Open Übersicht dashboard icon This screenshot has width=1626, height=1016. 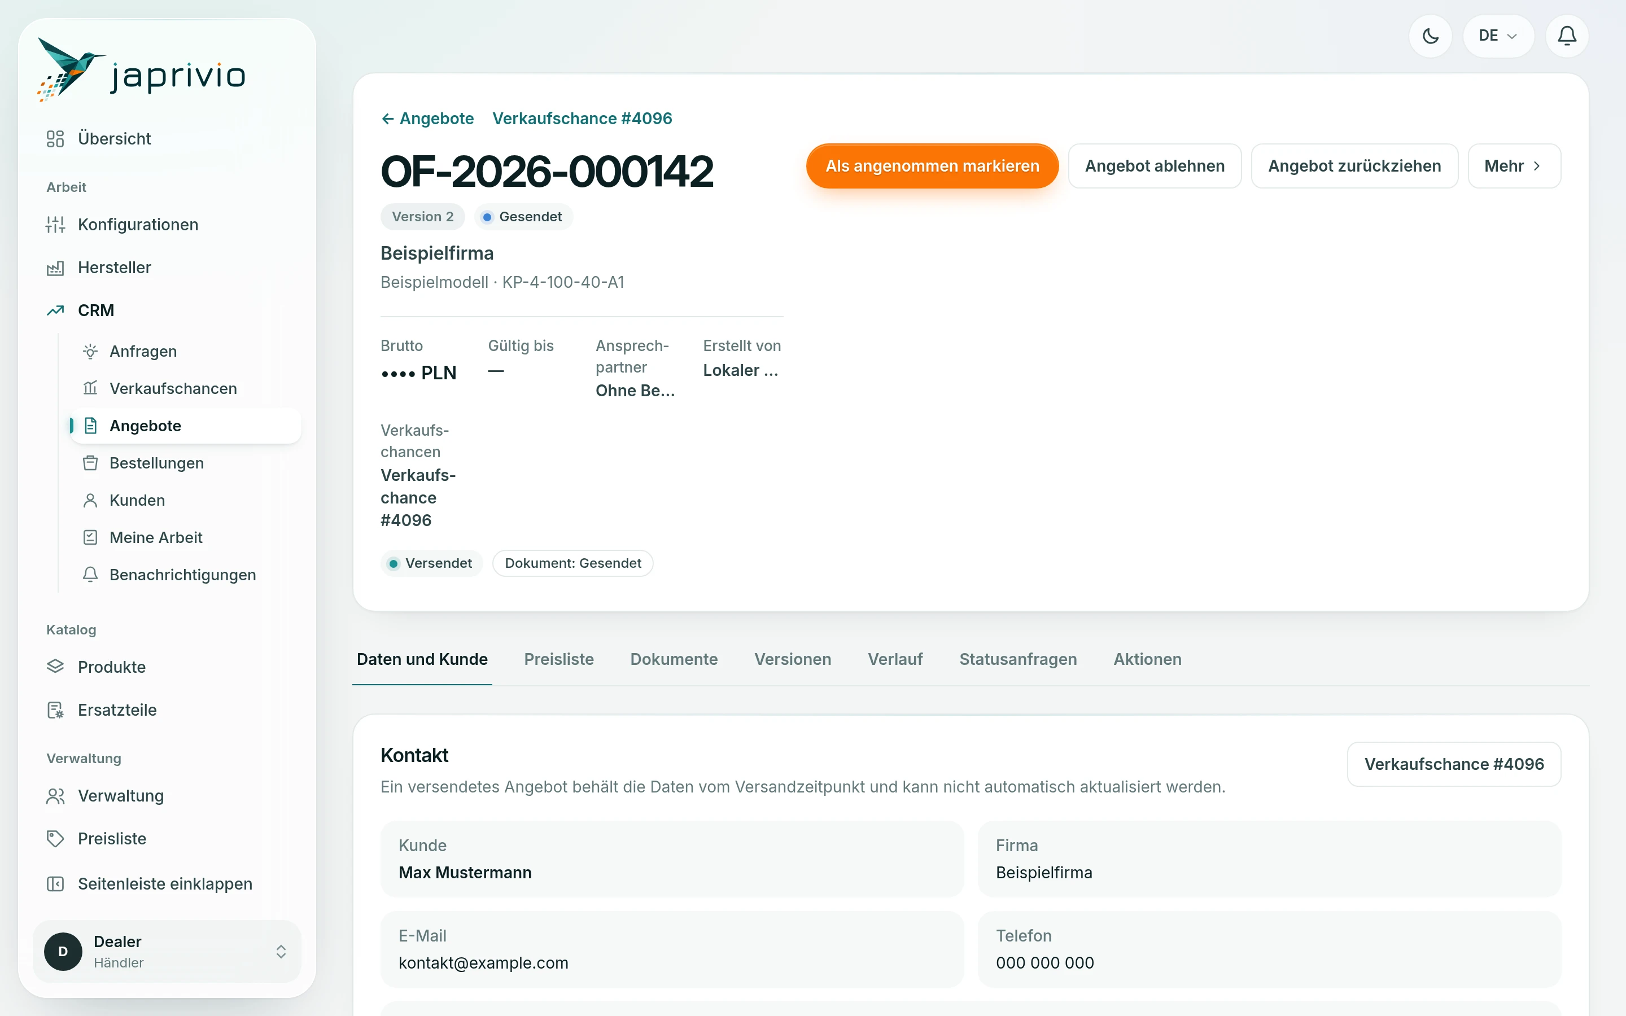coord(55,138)
